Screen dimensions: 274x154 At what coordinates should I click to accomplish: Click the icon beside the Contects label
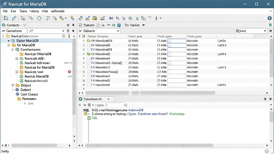(4, 25)
